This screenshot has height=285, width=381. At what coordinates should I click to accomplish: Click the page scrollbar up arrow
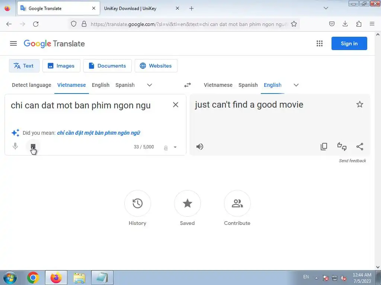(x=378, y=35)
